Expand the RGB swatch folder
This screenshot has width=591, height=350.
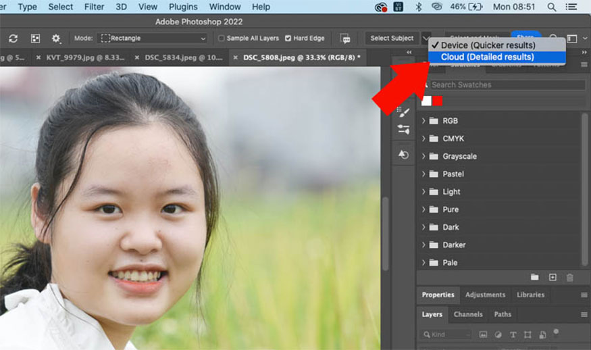[423, 121]
